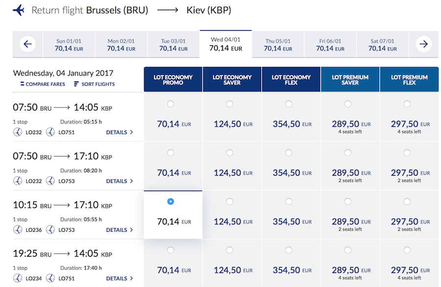This screenshot has width=441, height=287.
Task: Click the Sort Flights icon
Action: (76, 84)
